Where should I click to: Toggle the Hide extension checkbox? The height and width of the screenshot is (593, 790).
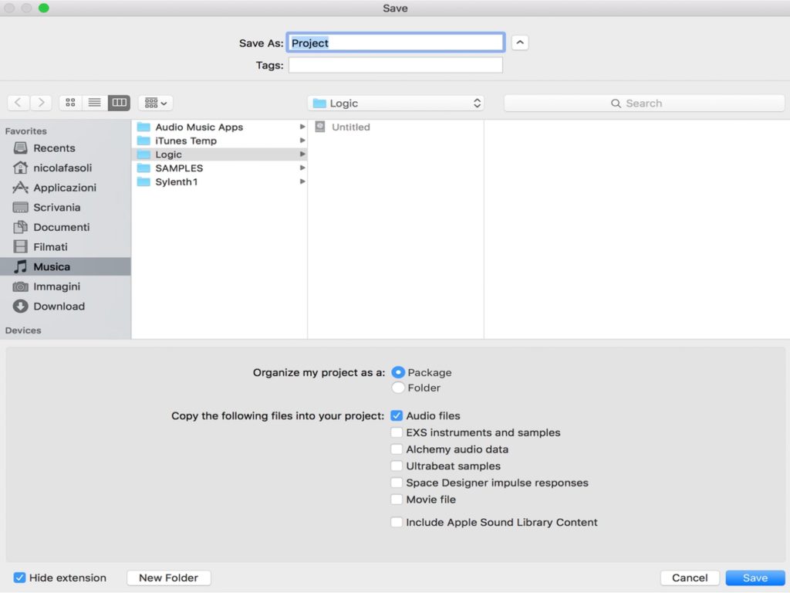[20, 578]
